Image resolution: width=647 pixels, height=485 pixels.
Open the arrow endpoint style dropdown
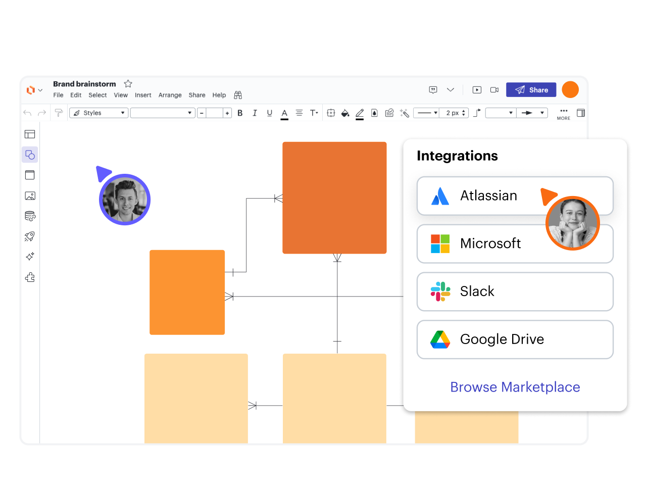tap(533, 113)
